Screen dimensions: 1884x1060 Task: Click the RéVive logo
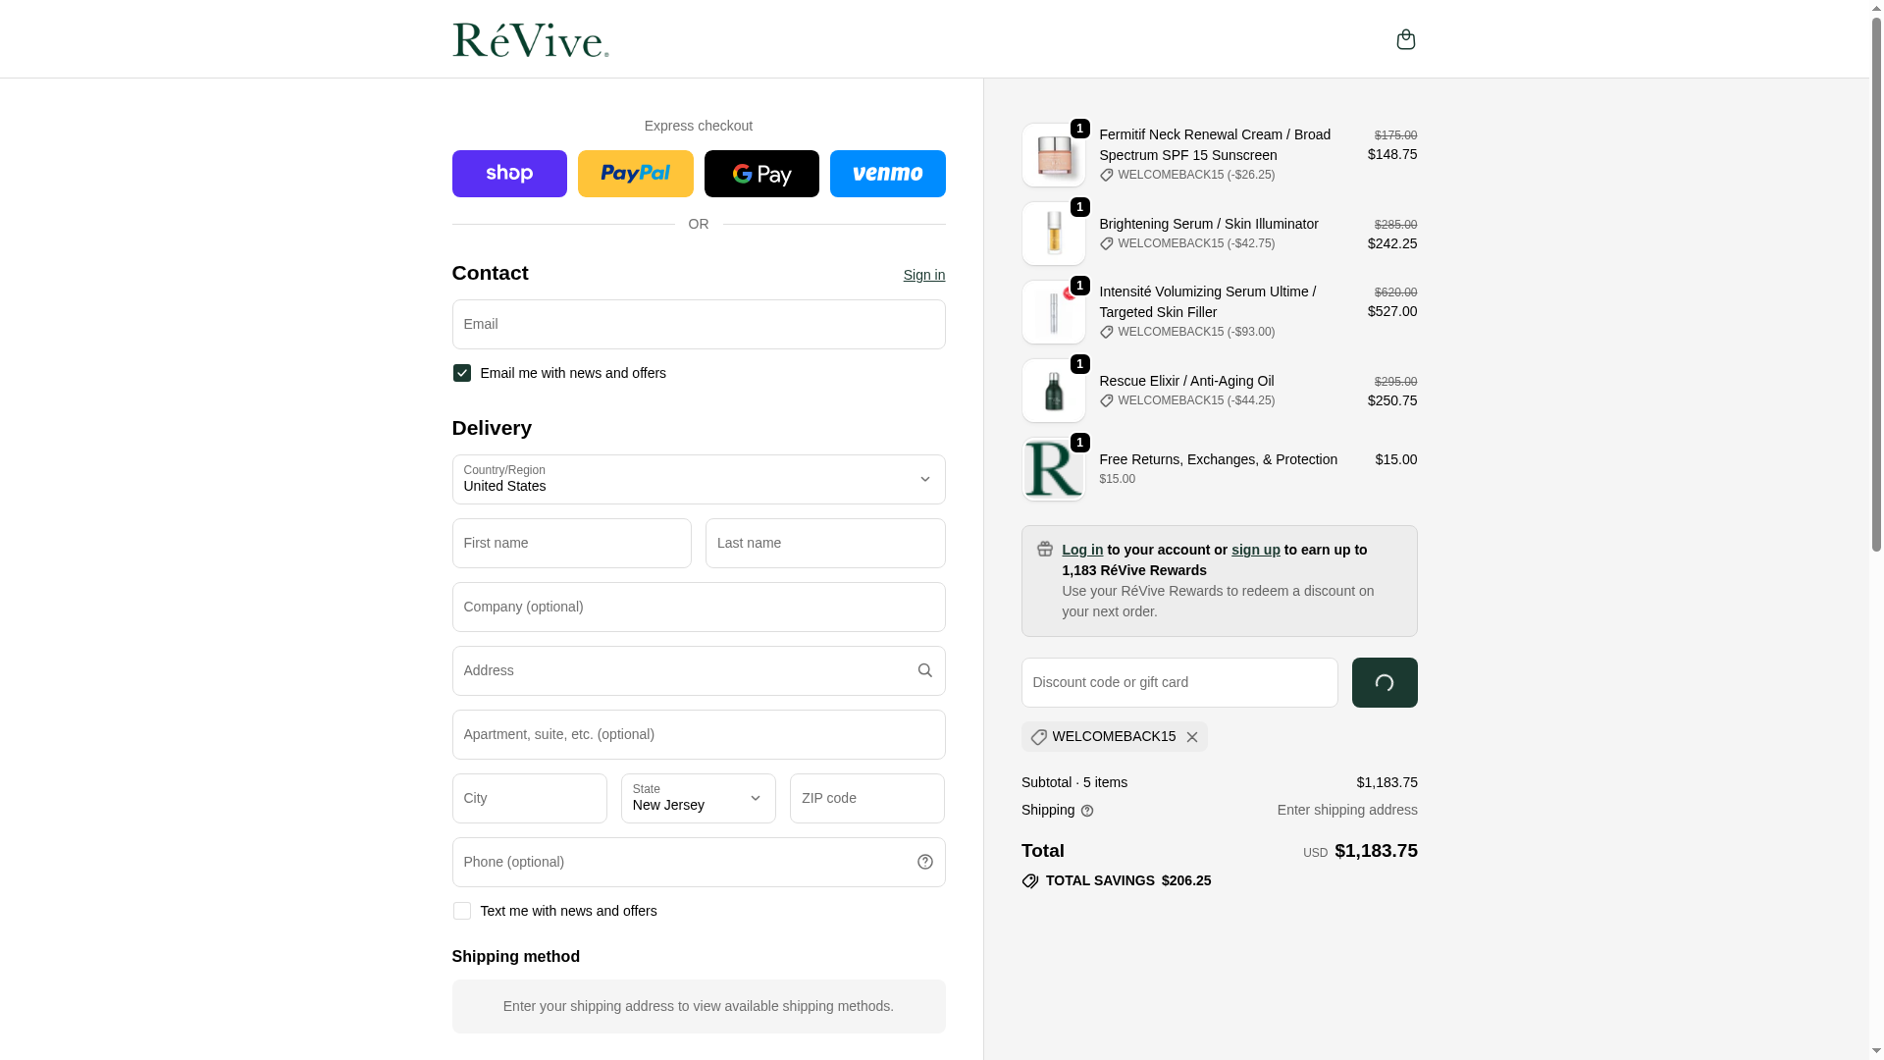point(530,40)
